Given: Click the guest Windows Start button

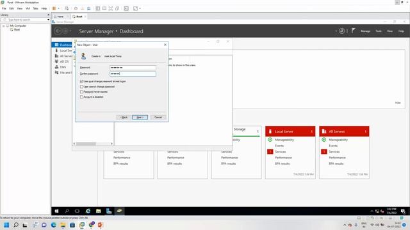Looking at the screenshot, I should (x=57, y=211).
